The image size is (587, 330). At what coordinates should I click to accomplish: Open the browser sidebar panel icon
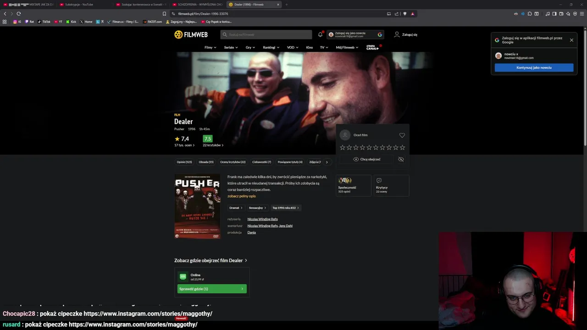[554, 14]
